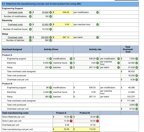
Task: Click green check next to Engineering Support 53,600
Action: pyautogui.click(x=51, y=12)
